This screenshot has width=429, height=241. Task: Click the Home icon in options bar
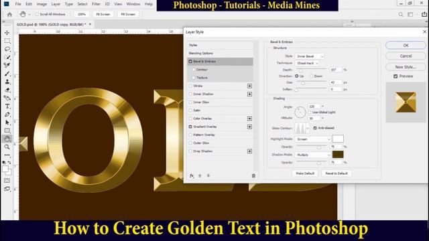(x=9, y=15)
